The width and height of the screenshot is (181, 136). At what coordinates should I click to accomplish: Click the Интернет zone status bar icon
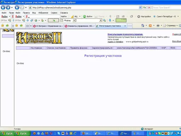[x=142, y=129]
